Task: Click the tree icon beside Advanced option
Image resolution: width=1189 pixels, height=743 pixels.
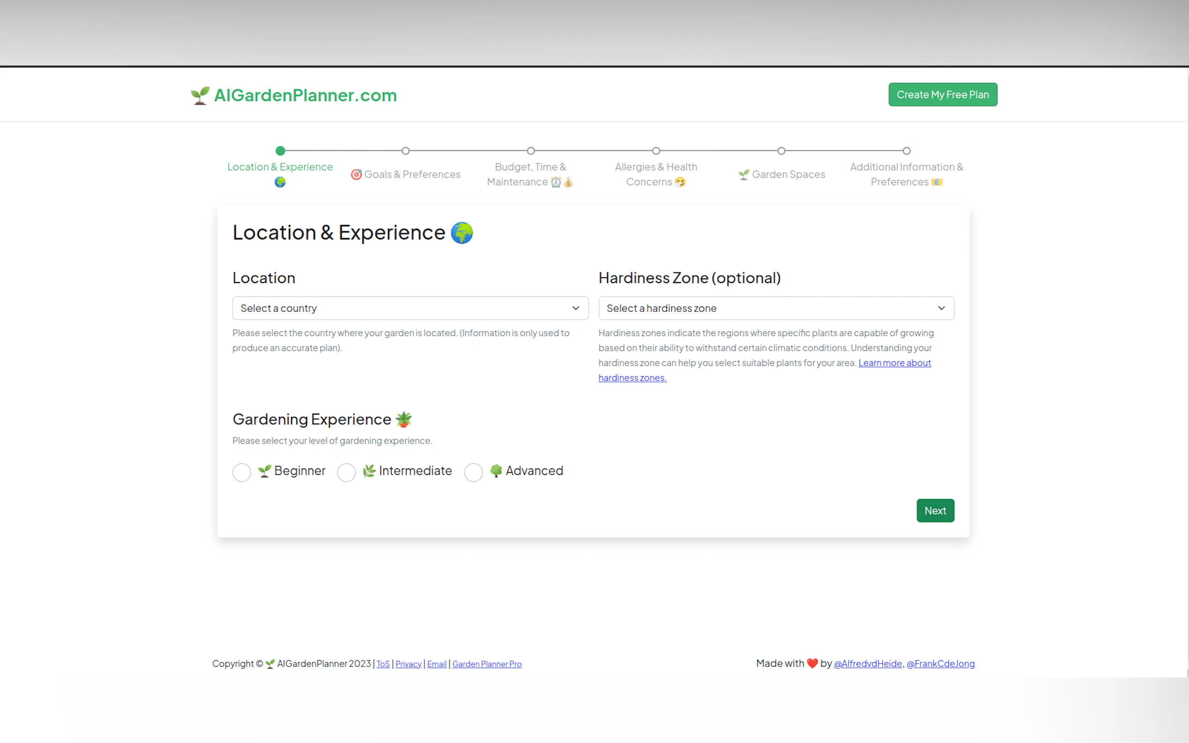Action: [496, 471]
